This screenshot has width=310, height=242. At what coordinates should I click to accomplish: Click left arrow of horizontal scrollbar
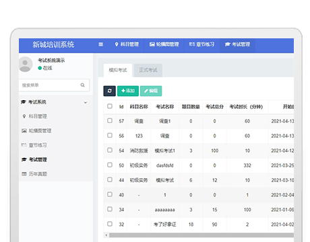106,235
